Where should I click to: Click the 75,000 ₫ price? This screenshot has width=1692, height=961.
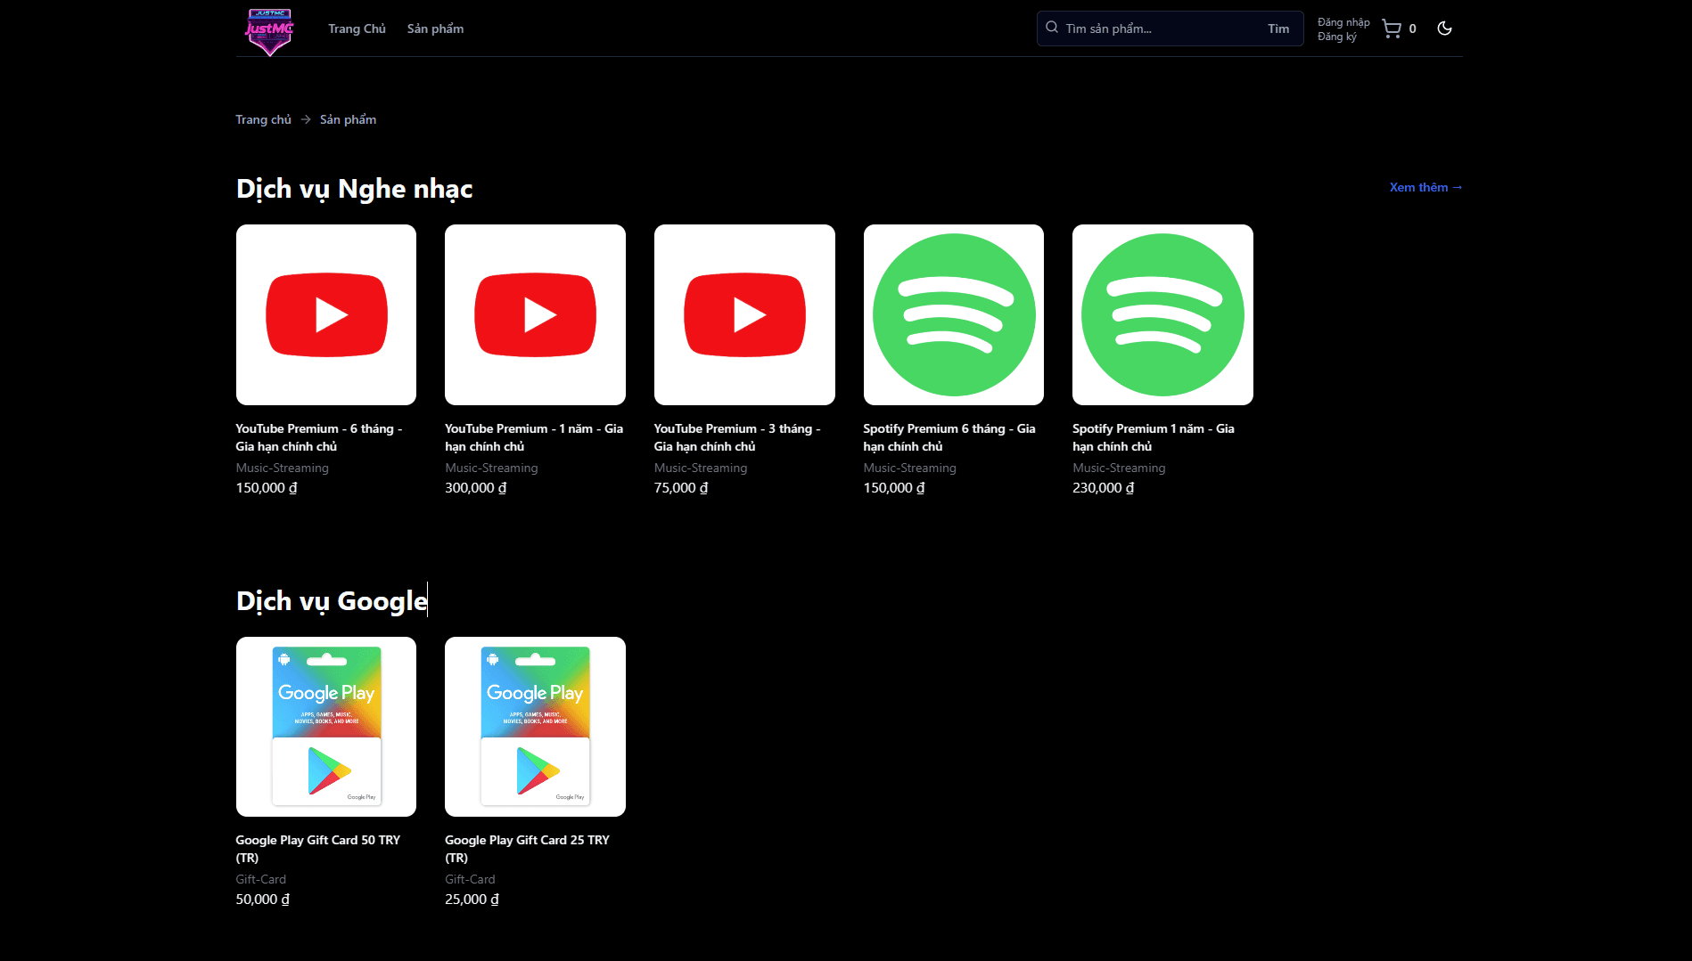click(x=681, y=488)
